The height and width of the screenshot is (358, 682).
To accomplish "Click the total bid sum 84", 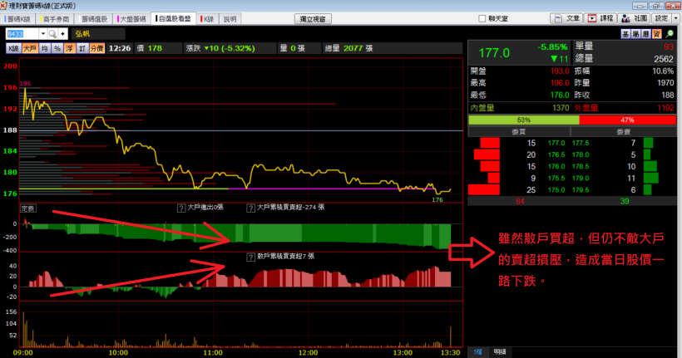I will coord(520,201).
